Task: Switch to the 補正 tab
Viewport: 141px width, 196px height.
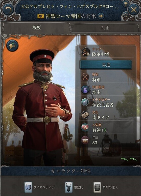Action: click(x=105, y=28)
